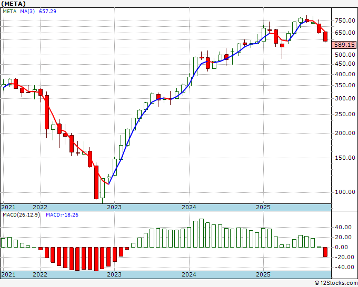Click the 500.00 price axis label

pos(345,55)
